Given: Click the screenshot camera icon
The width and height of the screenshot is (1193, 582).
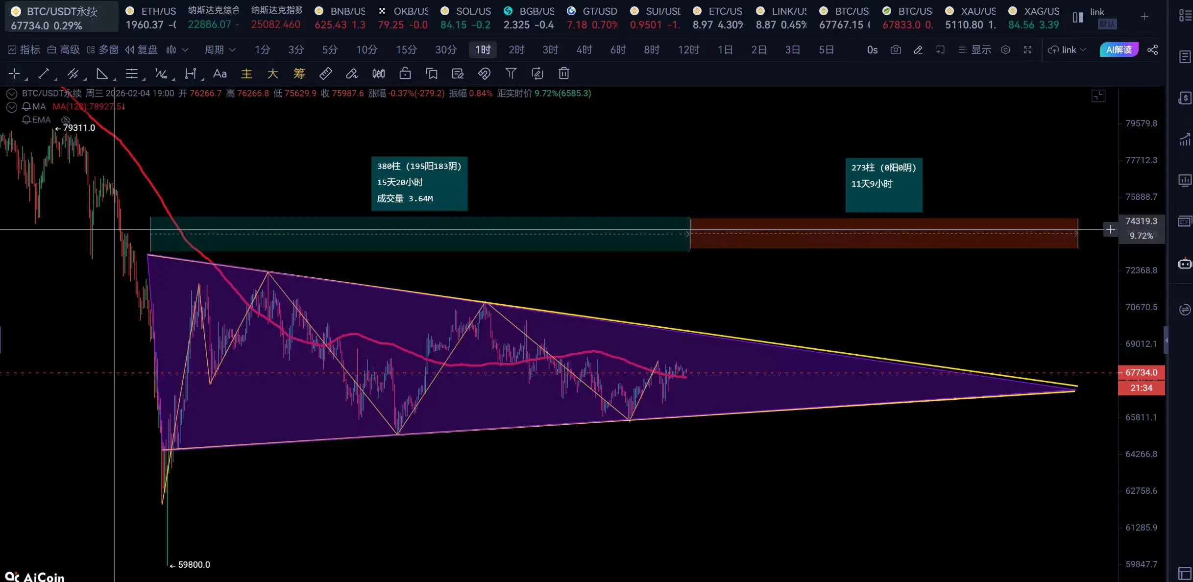Looking at the screenshot, I should [896, 49].
